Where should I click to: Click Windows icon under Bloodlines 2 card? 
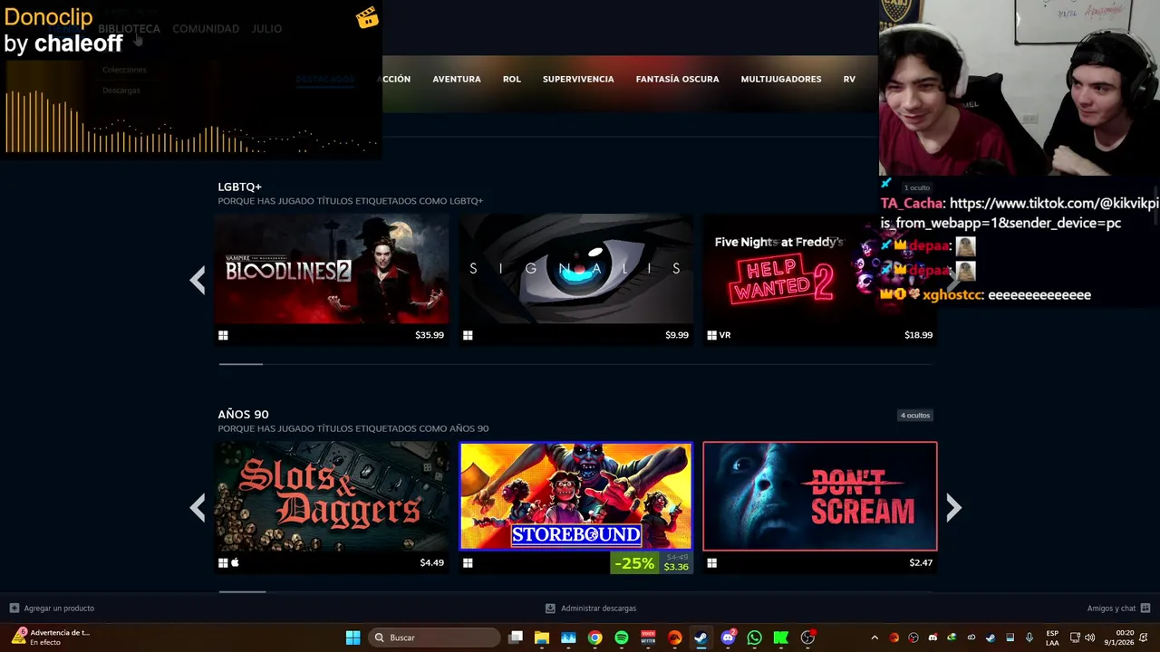click(x=223, y=335)
